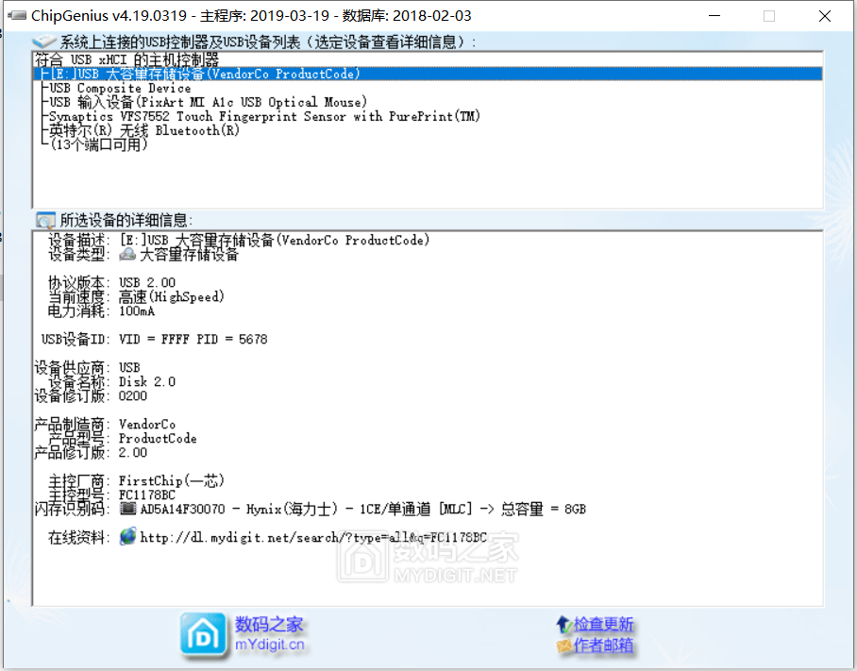Viewport: 857px width, 671px height.
Task: Select Synaptics VFS7552 Fingerprint Sensor entry
Action: (x=264, y=116)
